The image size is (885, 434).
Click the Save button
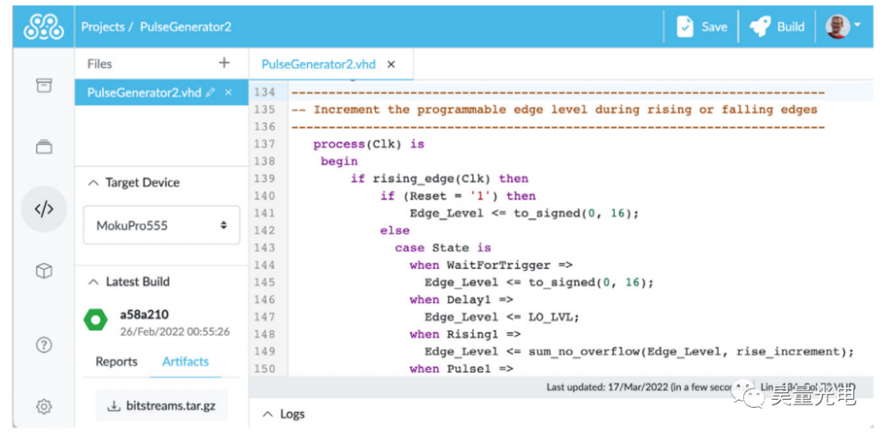702,26
